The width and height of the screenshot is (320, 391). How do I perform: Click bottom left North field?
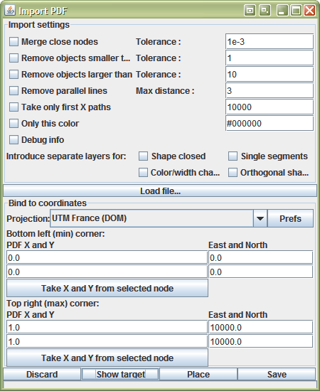pos(261,272)
